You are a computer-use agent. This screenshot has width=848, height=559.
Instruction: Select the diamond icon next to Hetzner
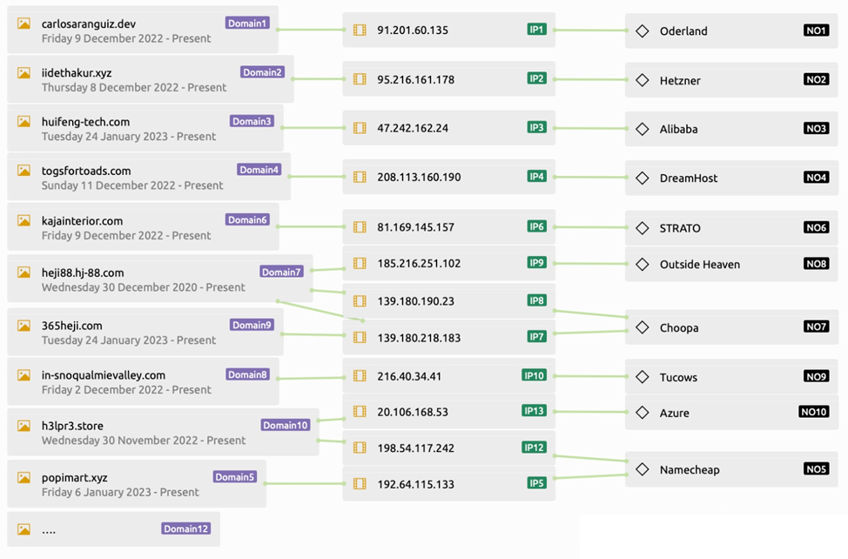point(643,81)
